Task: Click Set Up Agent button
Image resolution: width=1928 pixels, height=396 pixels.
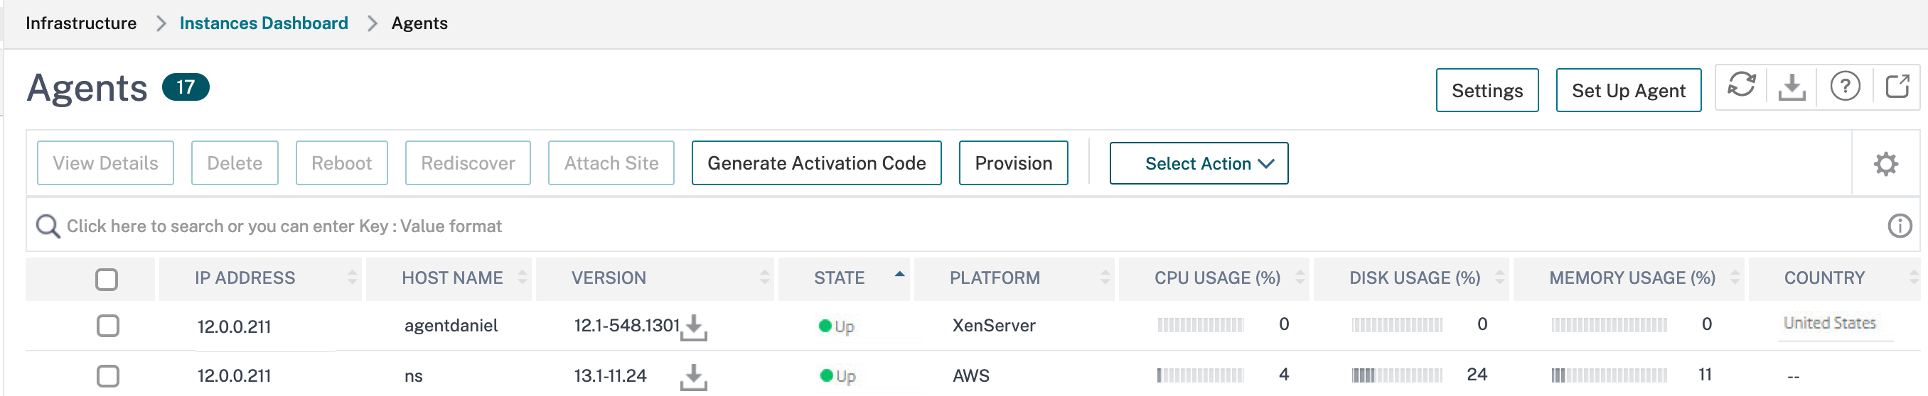Action: point(1628,90)
